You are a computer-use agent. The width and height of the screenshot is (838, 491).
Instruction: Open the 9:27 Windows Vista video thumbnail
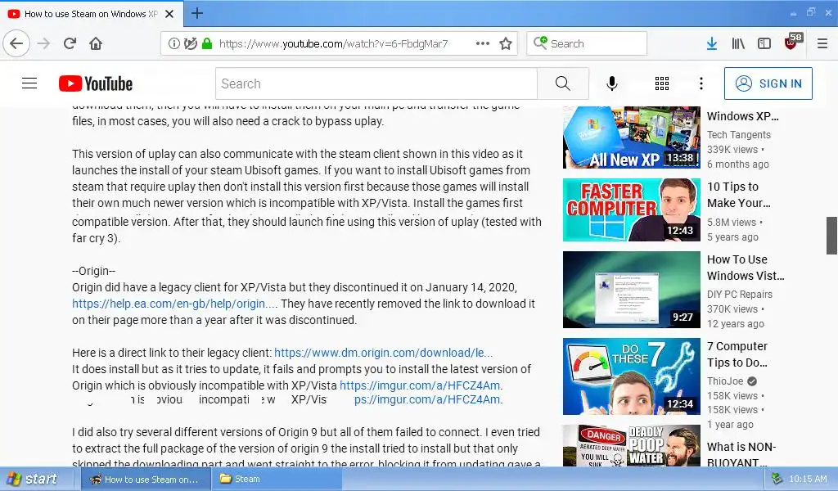coord(631,290)
